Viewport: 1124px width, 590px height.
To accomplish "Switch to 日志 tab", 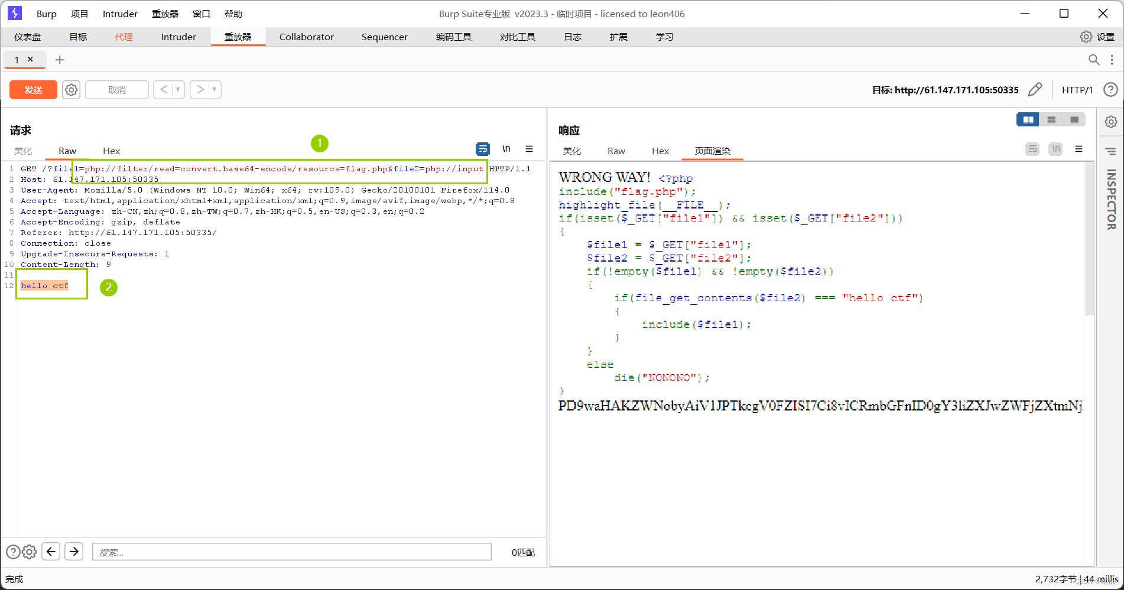I will [573, 37].
